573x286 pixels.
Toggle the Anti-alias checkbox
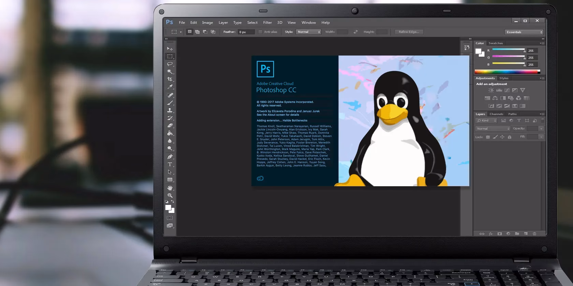[260, 32]
